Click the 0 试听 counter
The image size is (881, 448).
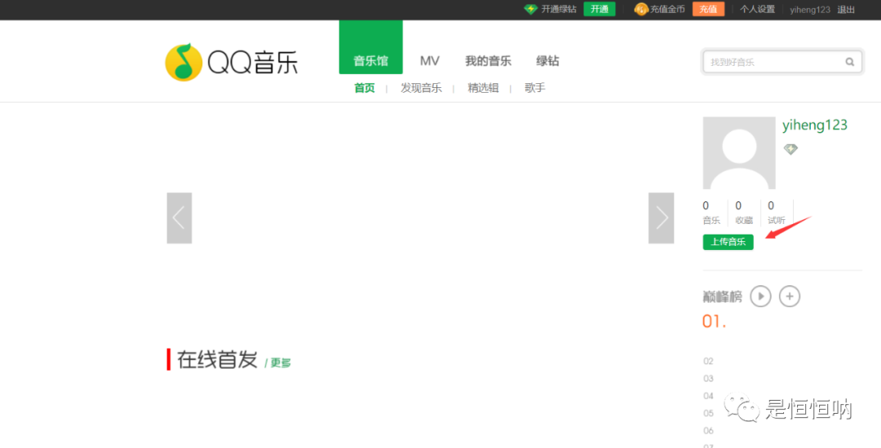click(777, 213)
